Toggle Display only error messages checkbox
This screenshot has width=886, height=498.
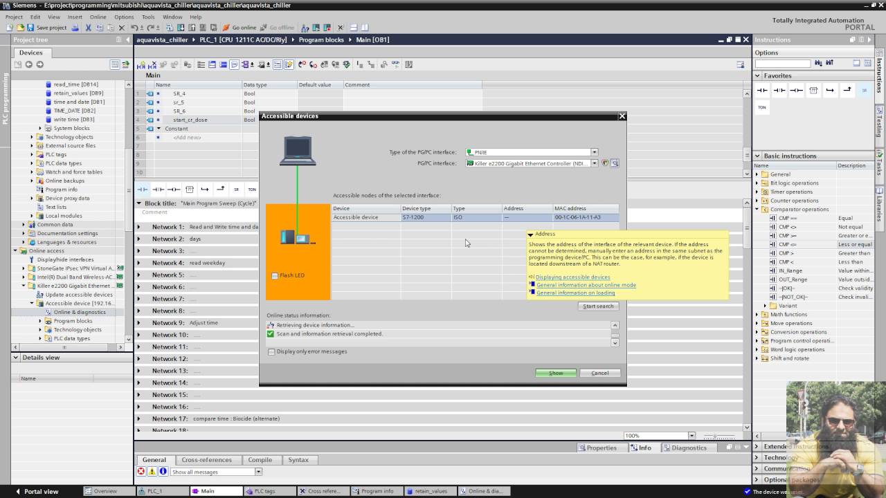click(271, 351)
